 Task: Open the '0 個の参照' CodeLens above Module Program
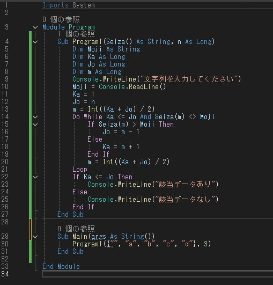click(x=61, y=19)
